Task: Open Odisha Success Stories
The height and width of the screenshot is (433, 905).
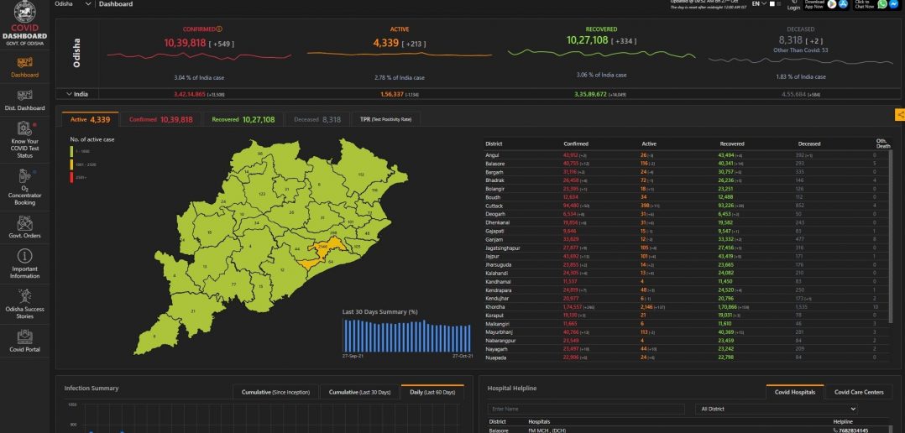Action: click(x=25, y=302)
